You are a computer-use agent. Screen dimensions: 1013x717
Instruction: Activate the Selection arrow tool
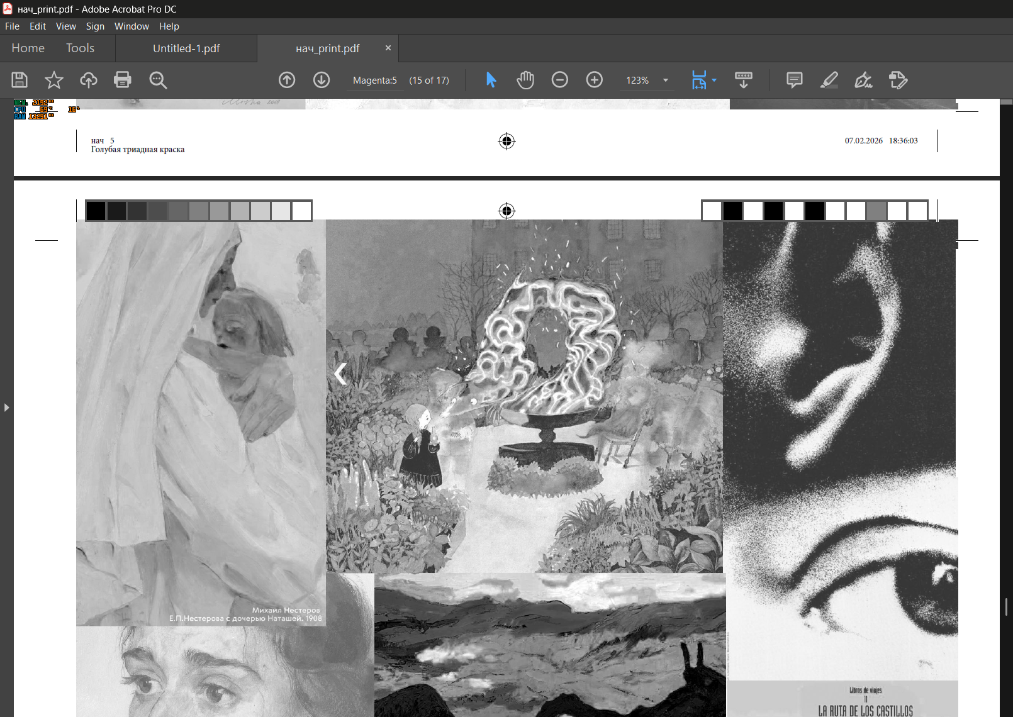(x=491, y=80)
